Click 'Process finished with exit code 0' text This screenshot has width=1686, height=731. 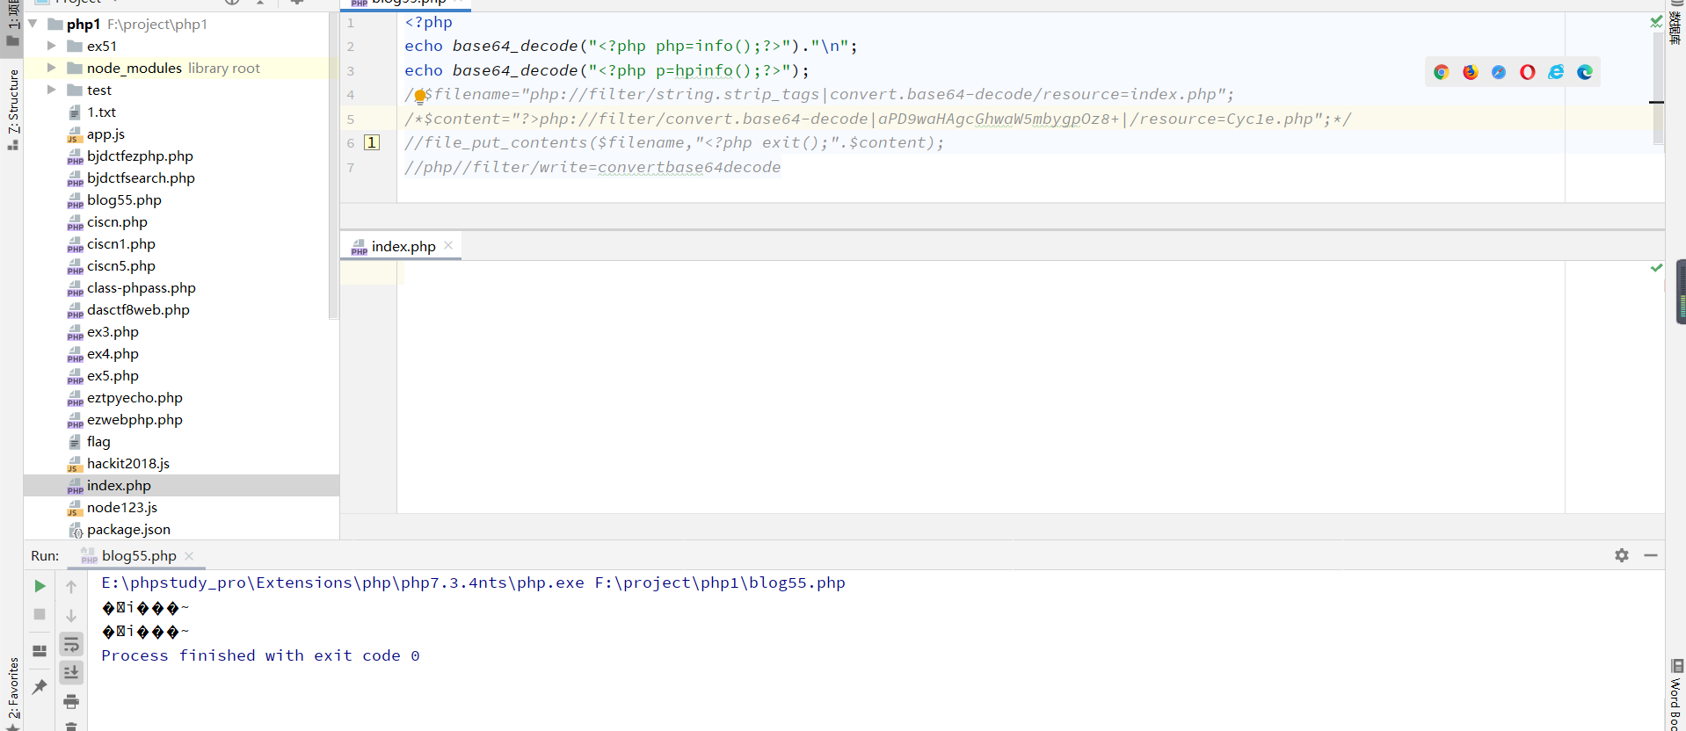coord(260,655)
